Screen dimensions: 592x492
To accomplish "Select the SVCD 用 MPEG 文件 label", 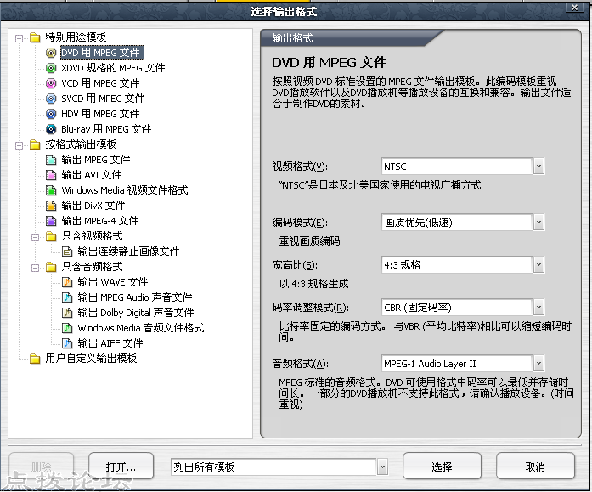I will click(103, 99).
